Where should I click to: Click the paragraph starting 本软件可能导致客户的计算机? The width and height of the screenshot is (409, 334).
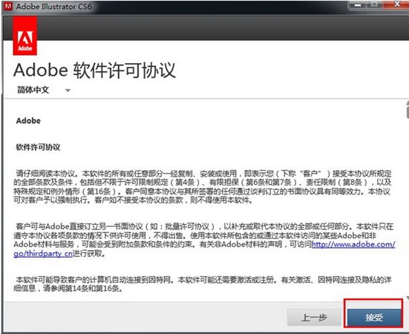(x=203, y=284)
